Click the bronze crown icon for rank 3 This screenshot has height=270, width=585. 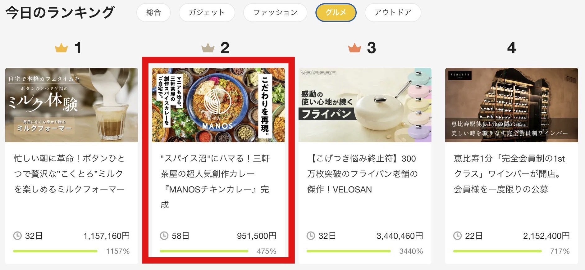point(354,48)
